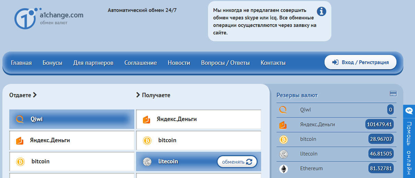The width and height of the screenshot is (415, 178).
Task: Click the Яндекс.Деньги reserve amount 101479.41
Action: click(x=379, y=124)
